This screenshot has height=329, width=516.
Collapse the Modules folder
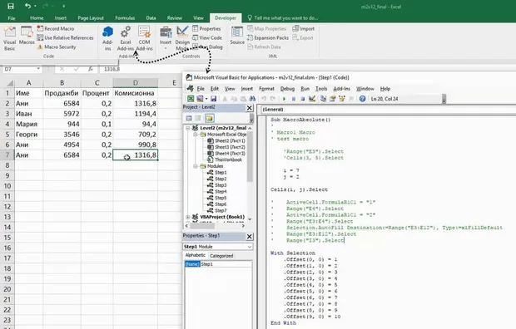(195, 166)
